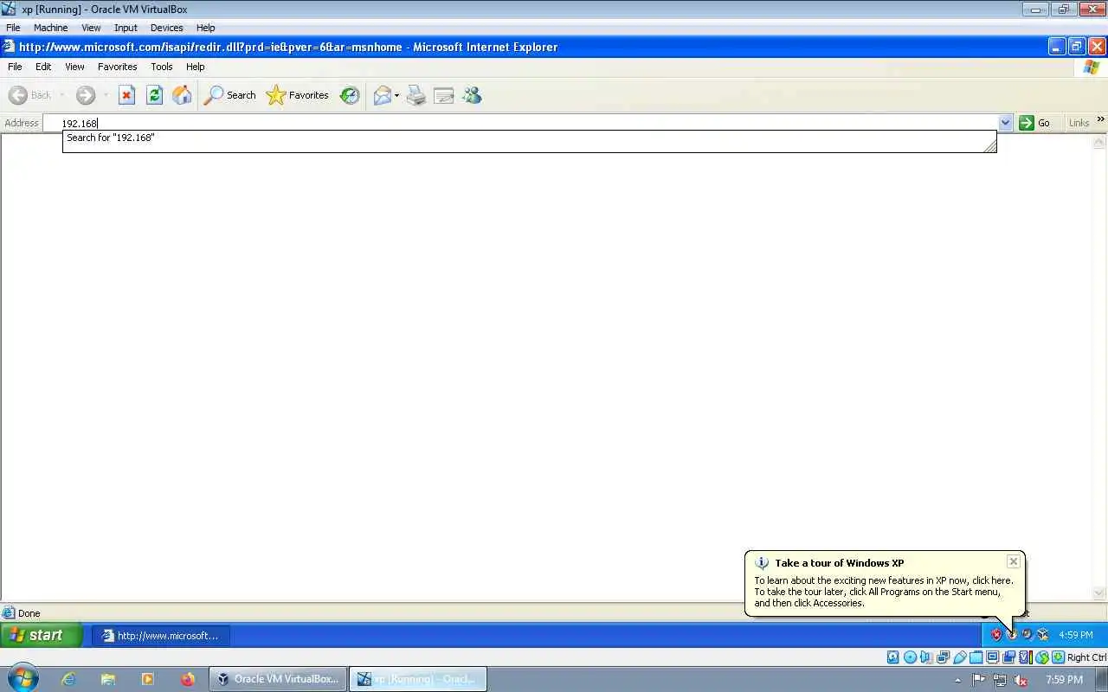Click the VirtualBox USB devices indicator
Image resolution: width=1108 pixels, height=692 pixels.
(x=959, y=657)
